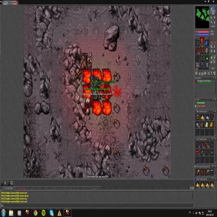The image size is (217, 217).
Task: Pick the pink item in second backpack
Action: tap(202, 145)
